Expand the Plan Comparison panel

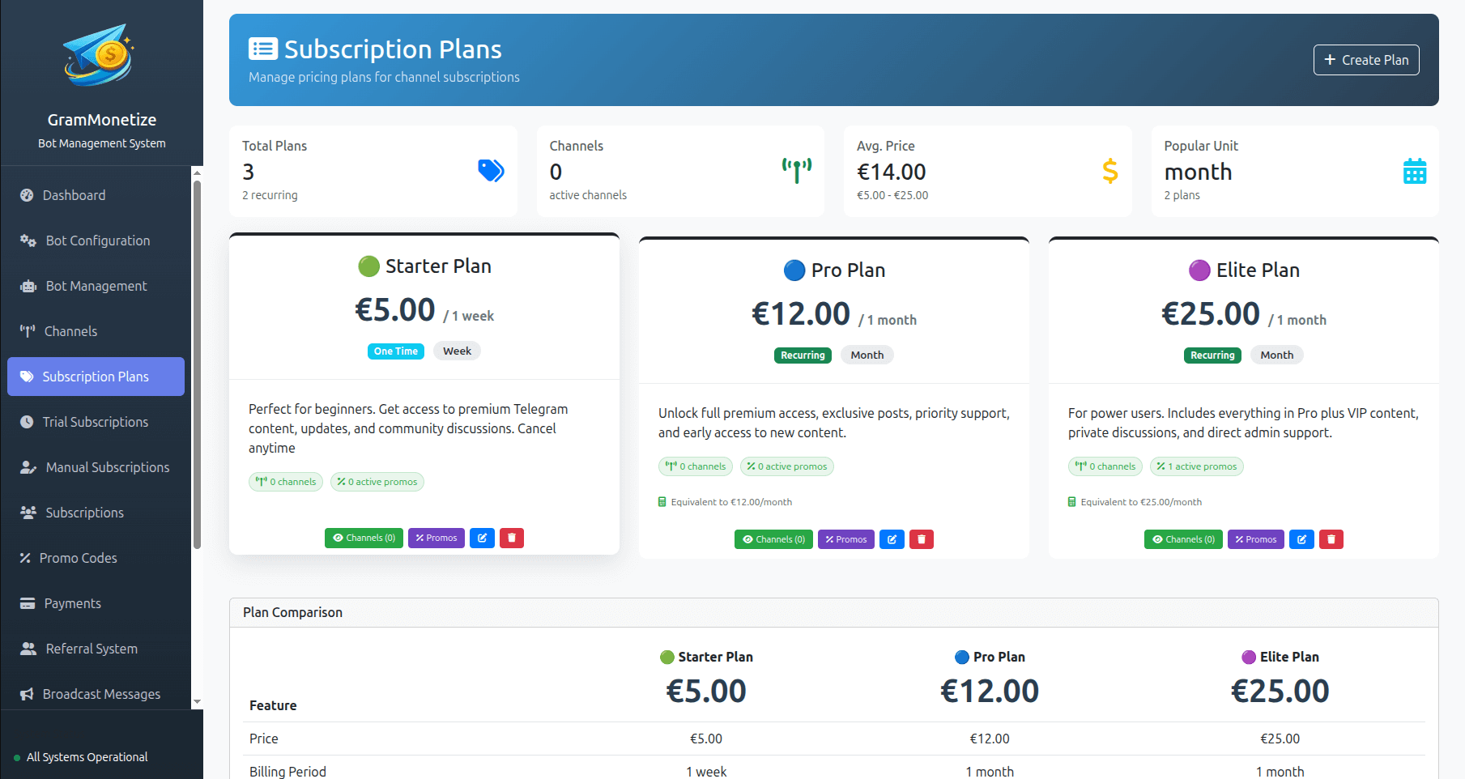tap(292, 612)
